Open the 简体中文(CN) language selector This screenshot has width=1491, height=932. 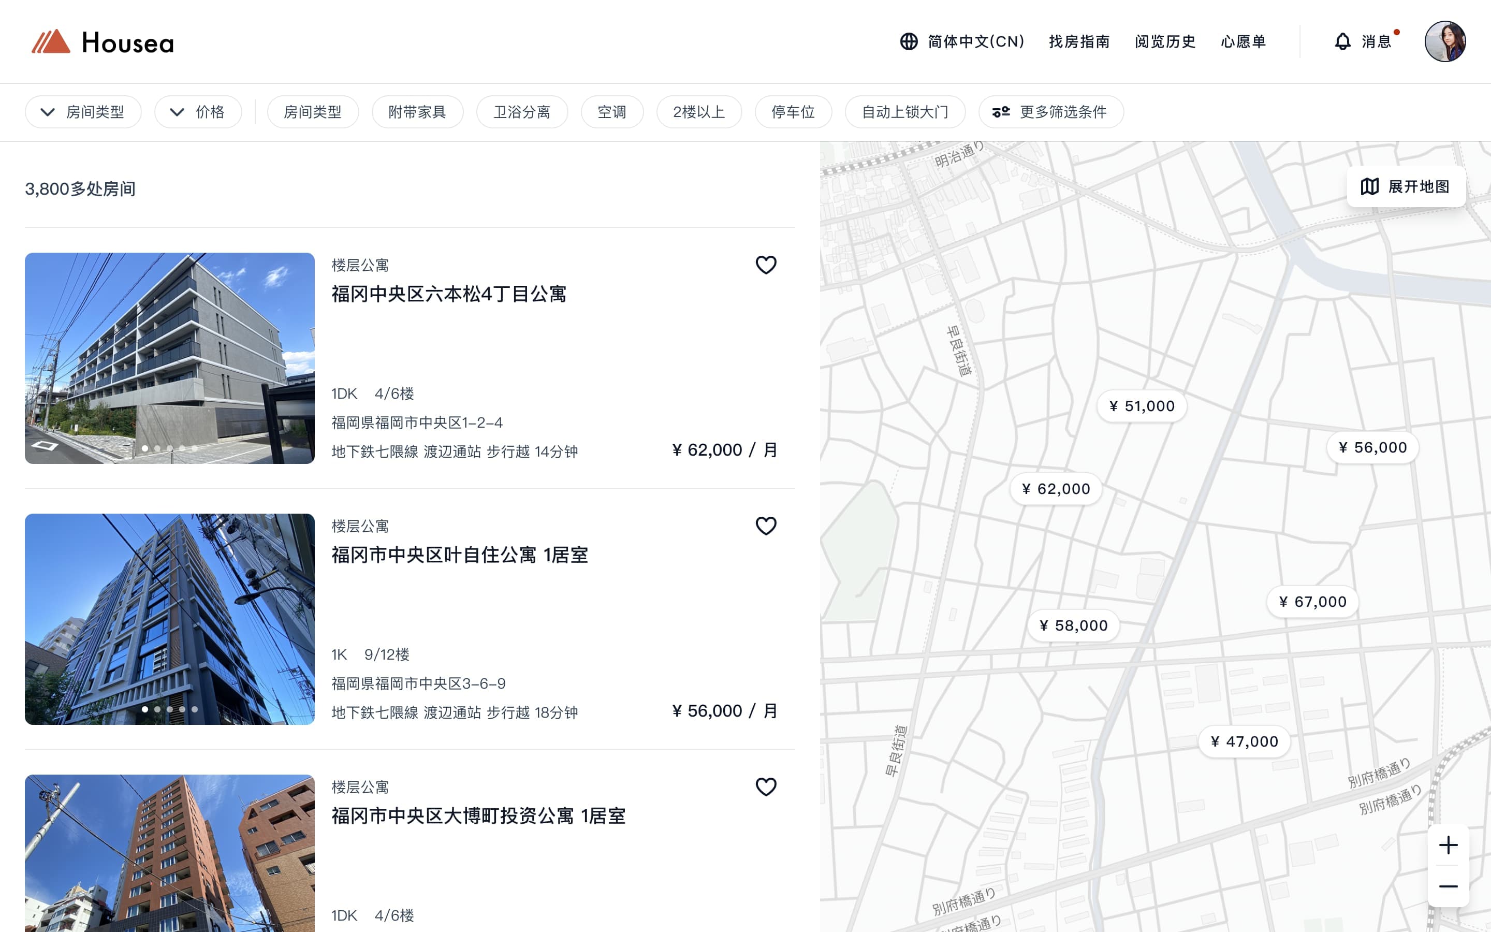click(x=962, y=41)
